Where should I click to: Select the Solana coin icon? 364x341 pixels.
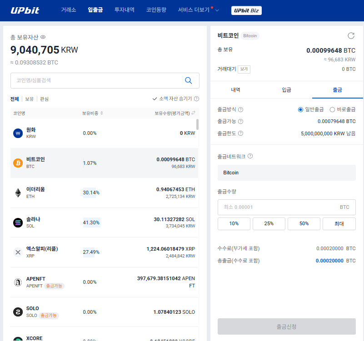(x=17, y=223)
